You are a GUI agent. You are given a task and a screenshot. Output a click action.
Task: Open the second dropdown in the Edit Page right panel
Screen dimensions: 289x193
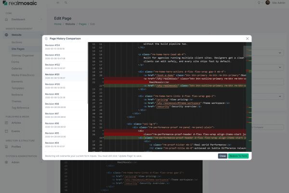point(268,68)
